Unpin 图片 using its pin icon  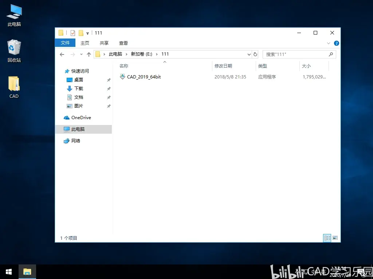[x=109, y=106]
